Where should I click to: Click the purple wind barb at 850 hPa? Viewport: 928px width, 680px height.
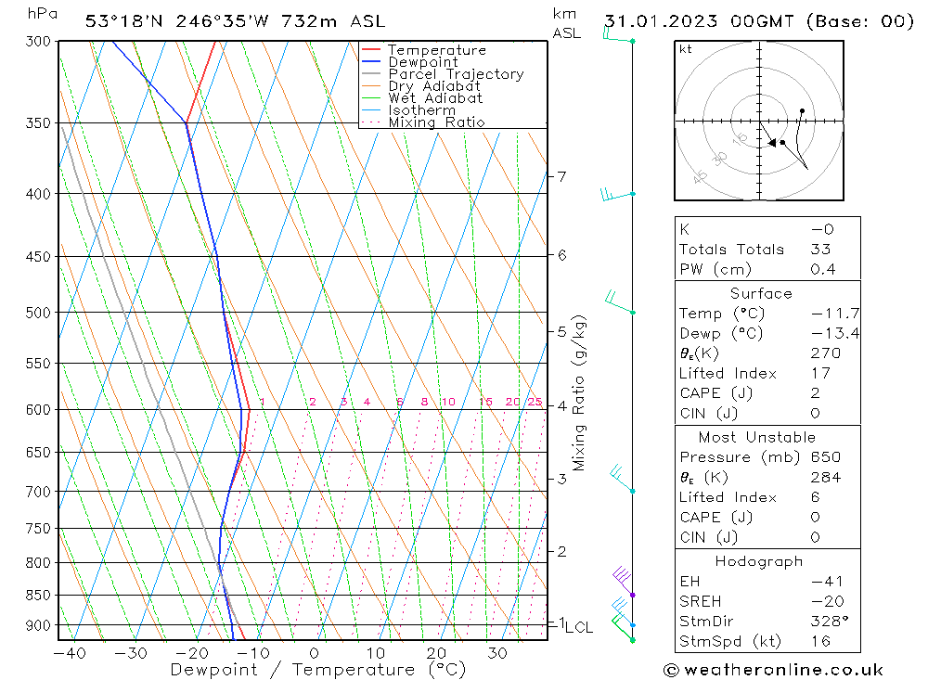[623, 581]
